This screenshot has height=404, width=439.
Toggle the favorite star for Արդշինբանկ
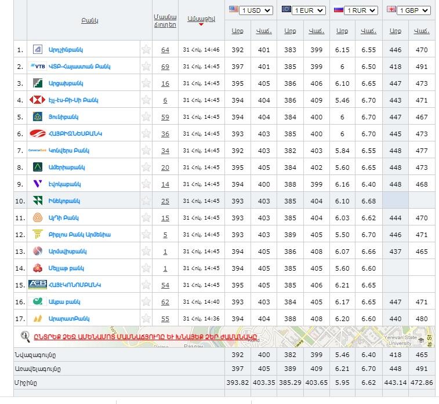click(x=146, y=50)
